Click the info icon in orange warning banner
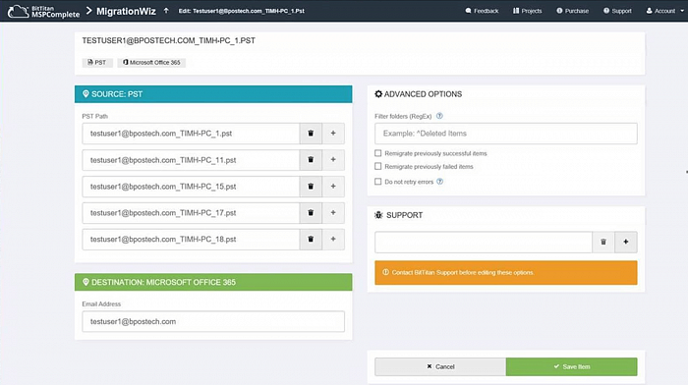This screenshot has height=385, width=688. pos(385,272)
